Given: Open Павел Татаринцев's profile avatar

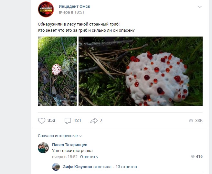Looking at the screenshot, I should 43,148.
